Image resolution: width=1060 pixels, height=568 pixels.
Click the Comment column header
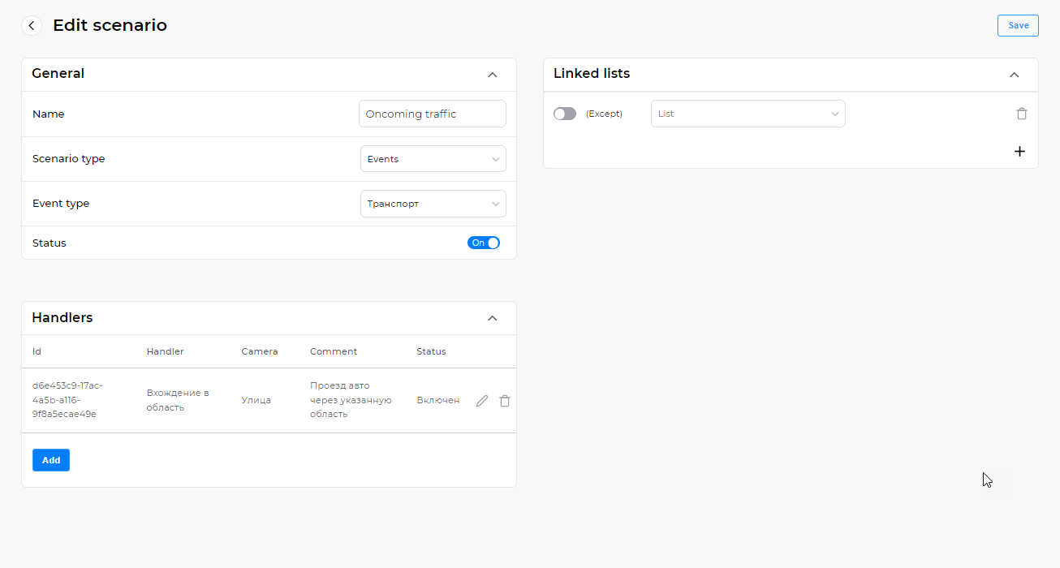tap(334, 351)
